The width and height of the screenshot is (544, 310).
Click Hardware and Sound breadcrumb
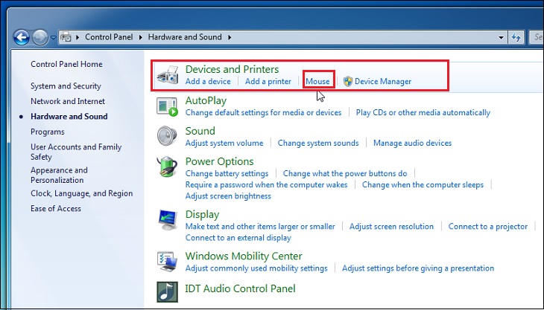[185, 37]
